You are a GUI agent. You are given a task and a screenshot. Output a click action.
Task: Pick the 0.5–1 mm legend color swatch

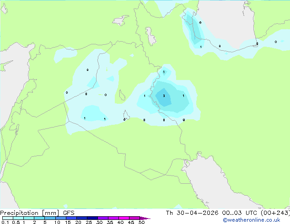(18, 218)
